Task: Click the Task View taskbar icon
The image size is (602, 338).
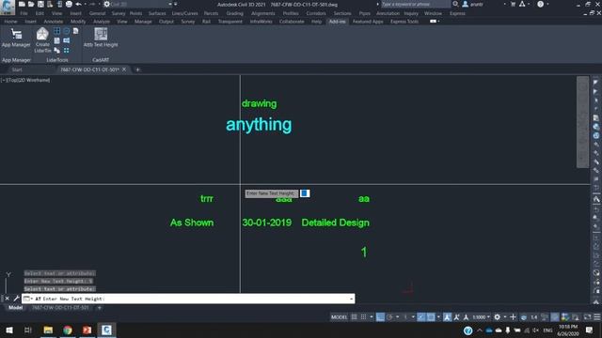Action: point(28,330)
